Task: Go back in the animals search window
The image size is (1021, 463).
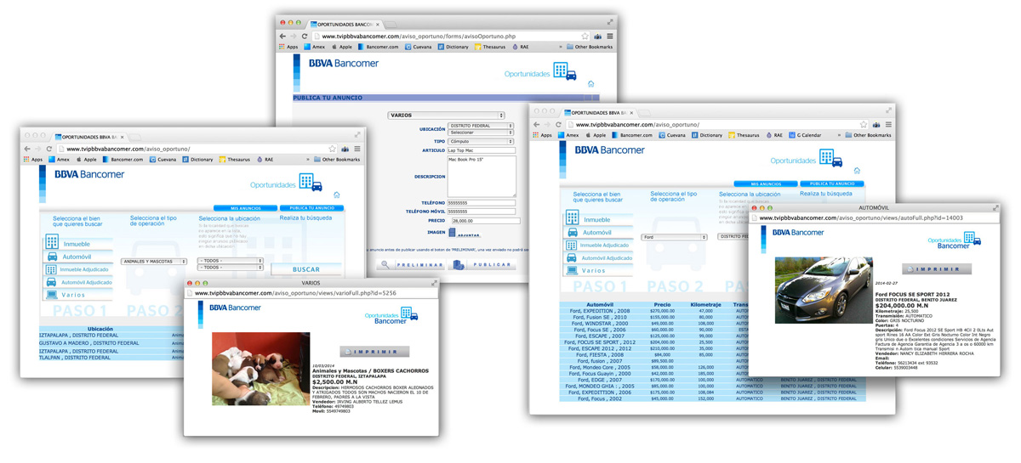Action: [x=27, y=149]
